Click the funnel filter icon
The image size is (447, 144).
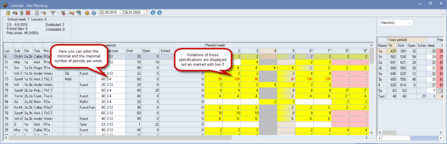pos(53,13)
